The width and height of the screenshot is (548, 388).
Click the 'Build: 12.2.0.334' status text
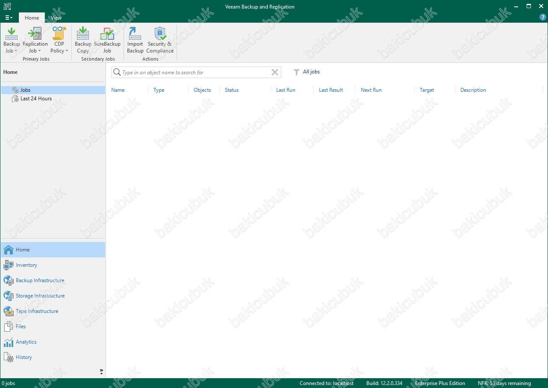pos(384,383)
